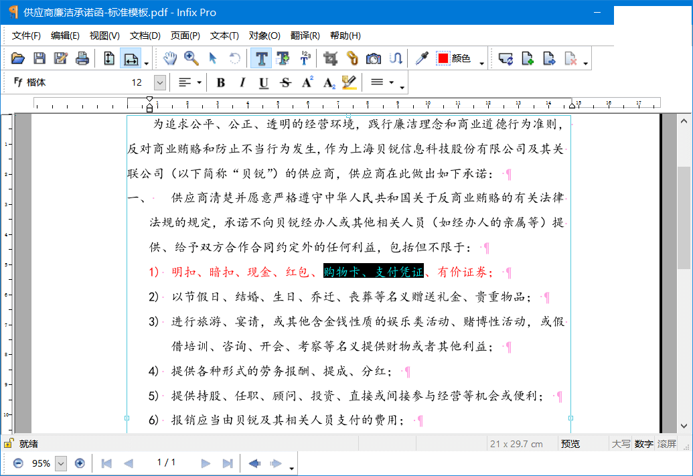Toggle the Fit Width view icon
Viewport: 693px width, 476px height.
[x=131, y=58]
